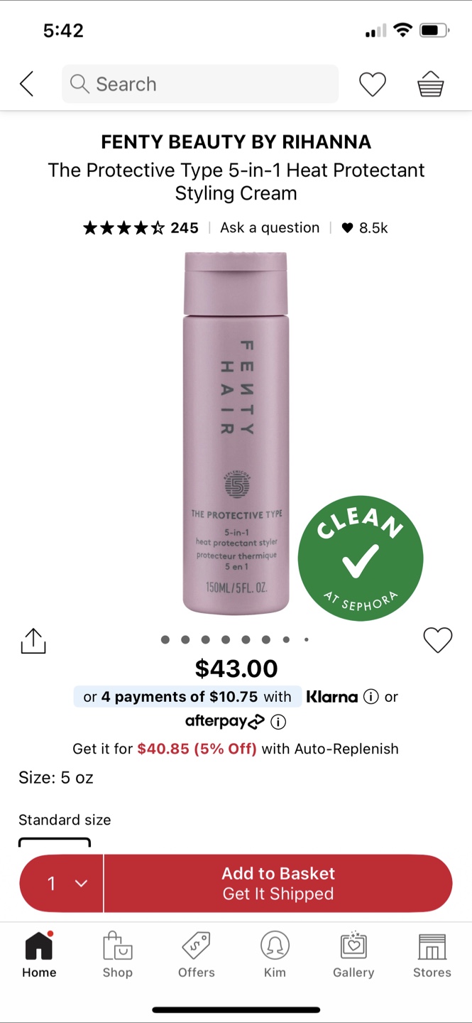Go to the Offers tab
This screenshot has width=472, height=1023.
tap(196, 956)
